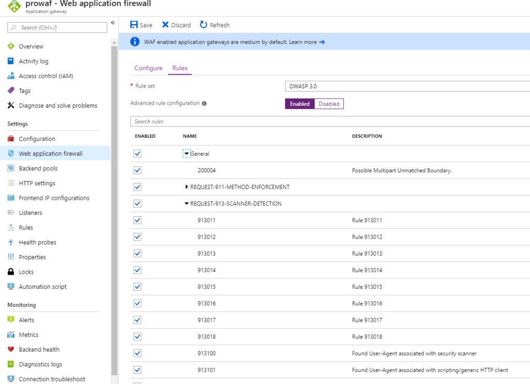Disable rule 913011
This screenshot has width=530, height=384.
137,220
